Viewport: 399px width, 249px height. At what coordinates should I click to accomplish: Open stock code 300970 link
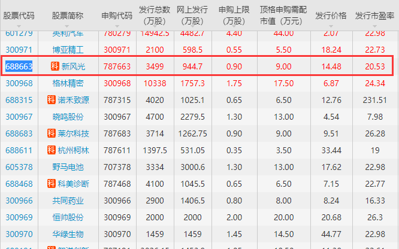click(19, 234)
